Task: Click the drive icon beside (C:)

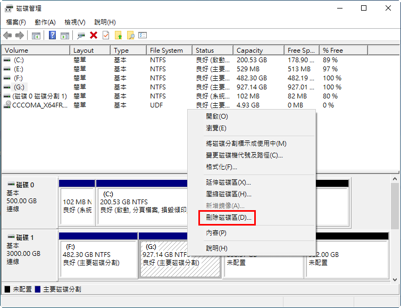Action: coord(7,60)
